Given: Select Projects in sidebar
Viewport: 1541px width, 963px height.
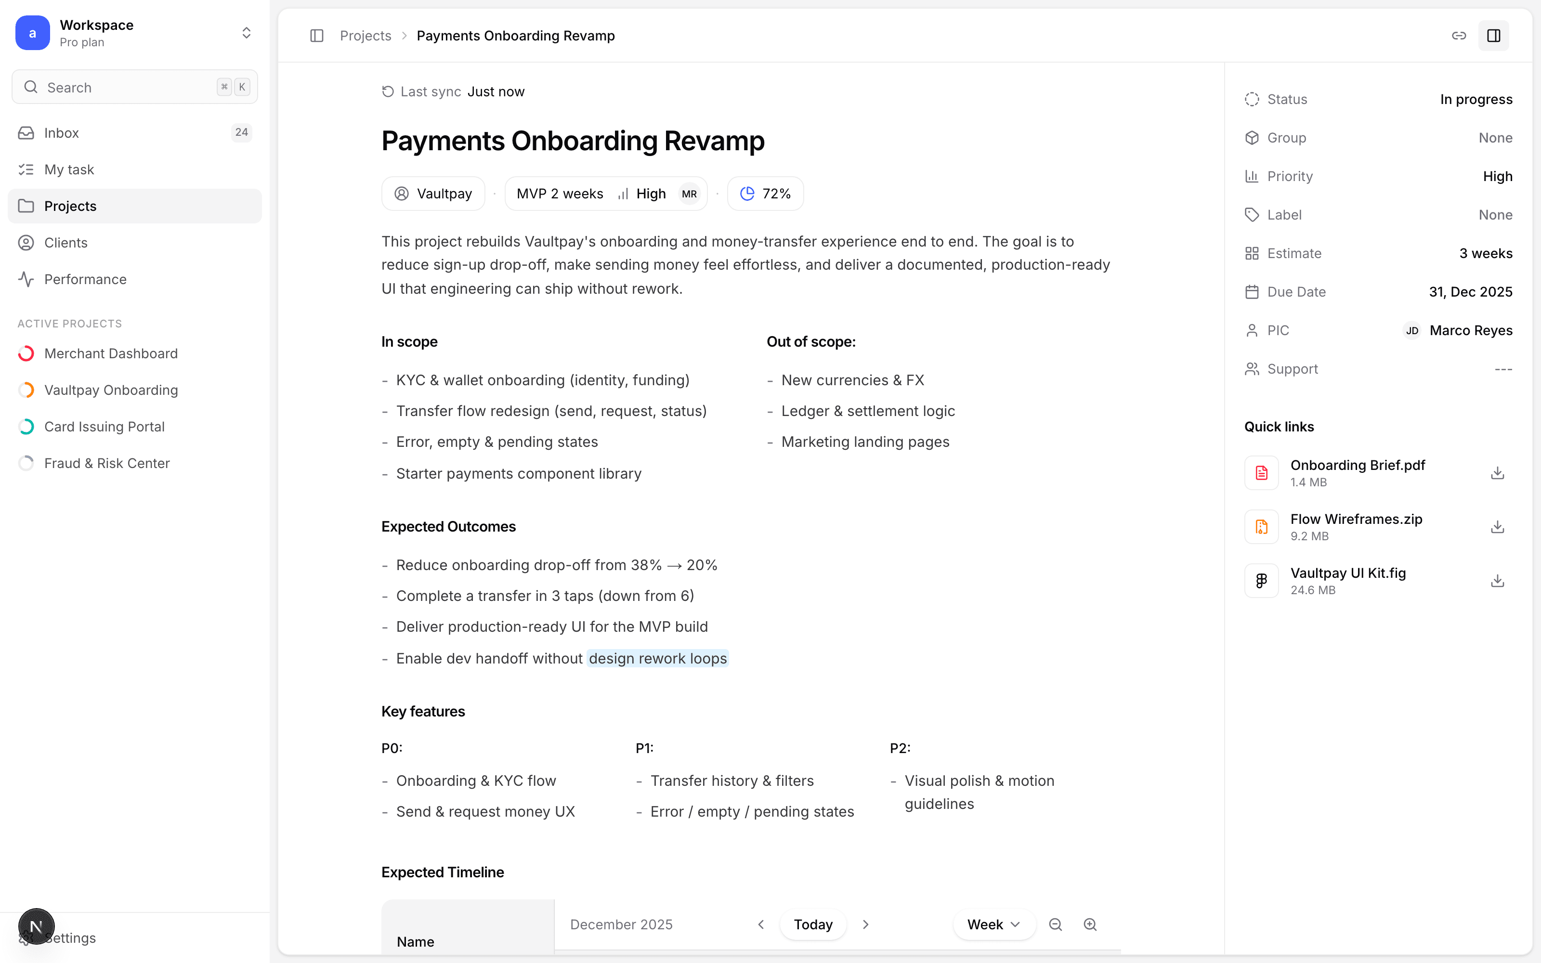Looking at the screenshot, I should coord(135,206).
